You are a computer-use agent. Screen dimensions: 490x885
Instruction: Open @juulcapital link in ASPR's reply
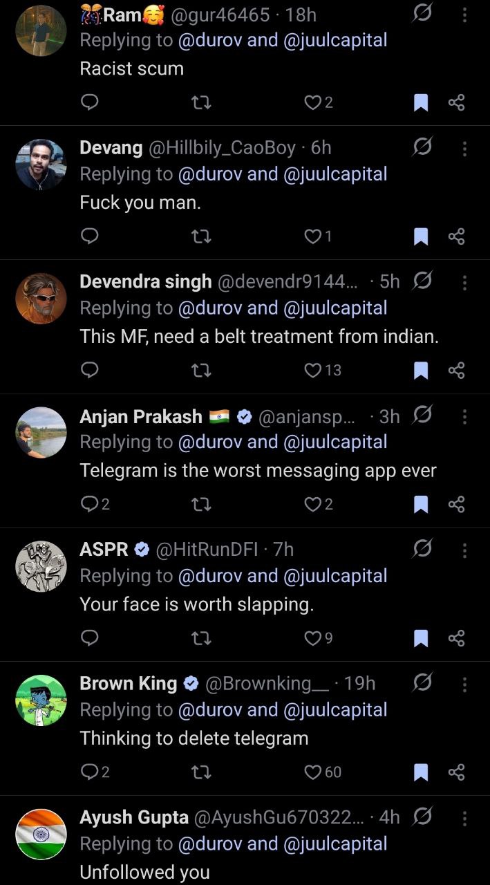click(335, 576)
